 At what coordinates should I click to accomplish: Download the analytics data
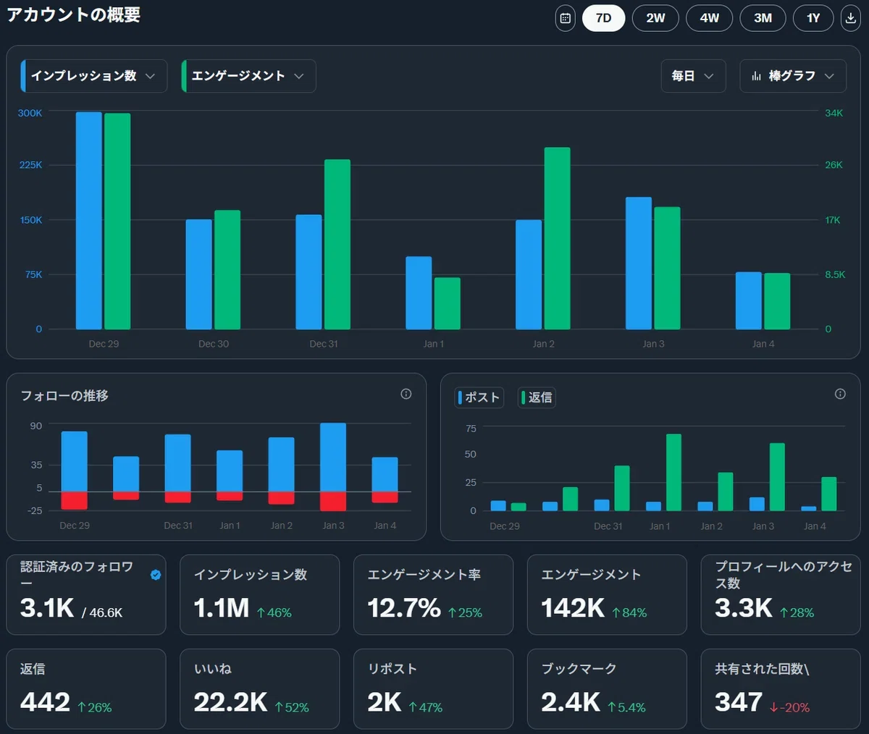point(851,18)
